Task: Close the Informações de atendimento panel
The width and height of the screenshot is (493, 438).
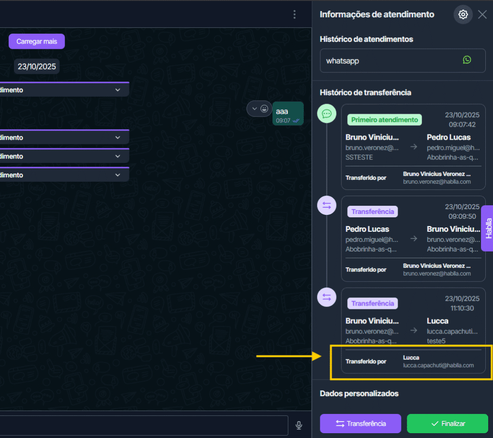Action: coord(482,14)
